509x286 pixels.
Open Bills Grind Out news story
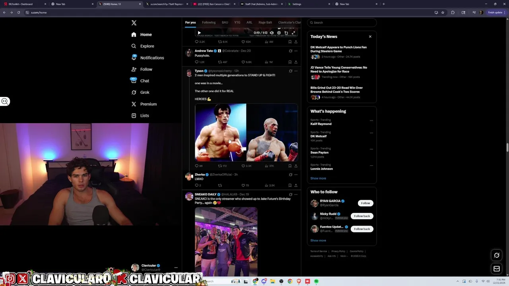click(342, 93)
